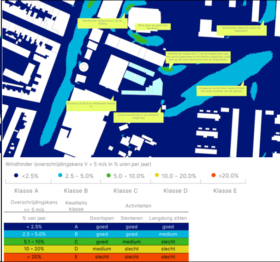Click the 'Doorlopen' column header

[102, 218]
